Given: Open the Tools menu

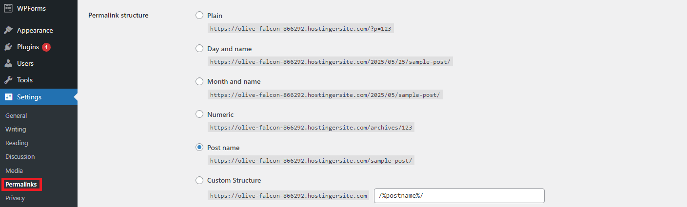Looking at the screenshot, I should [39, 80].
